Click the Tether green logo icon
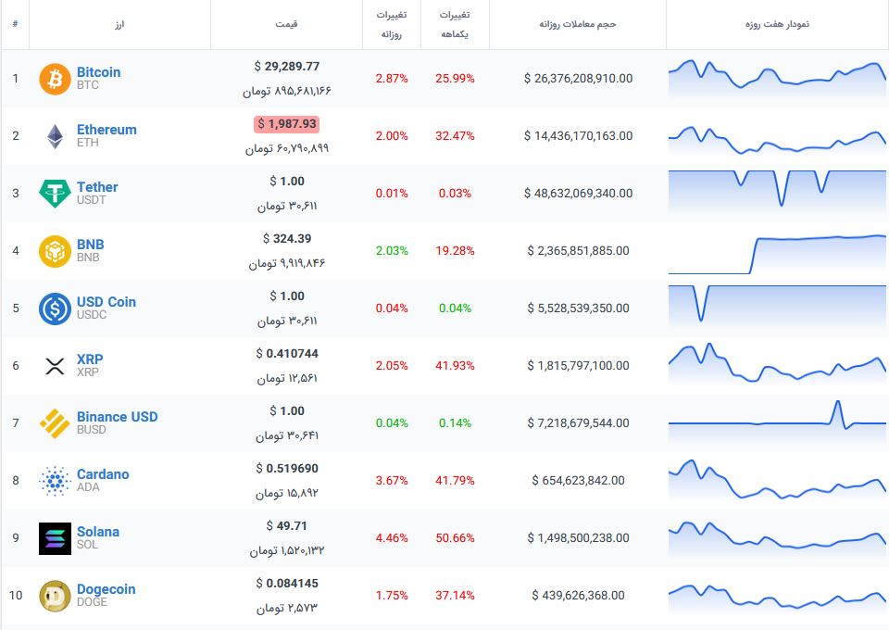 [55, 194]
